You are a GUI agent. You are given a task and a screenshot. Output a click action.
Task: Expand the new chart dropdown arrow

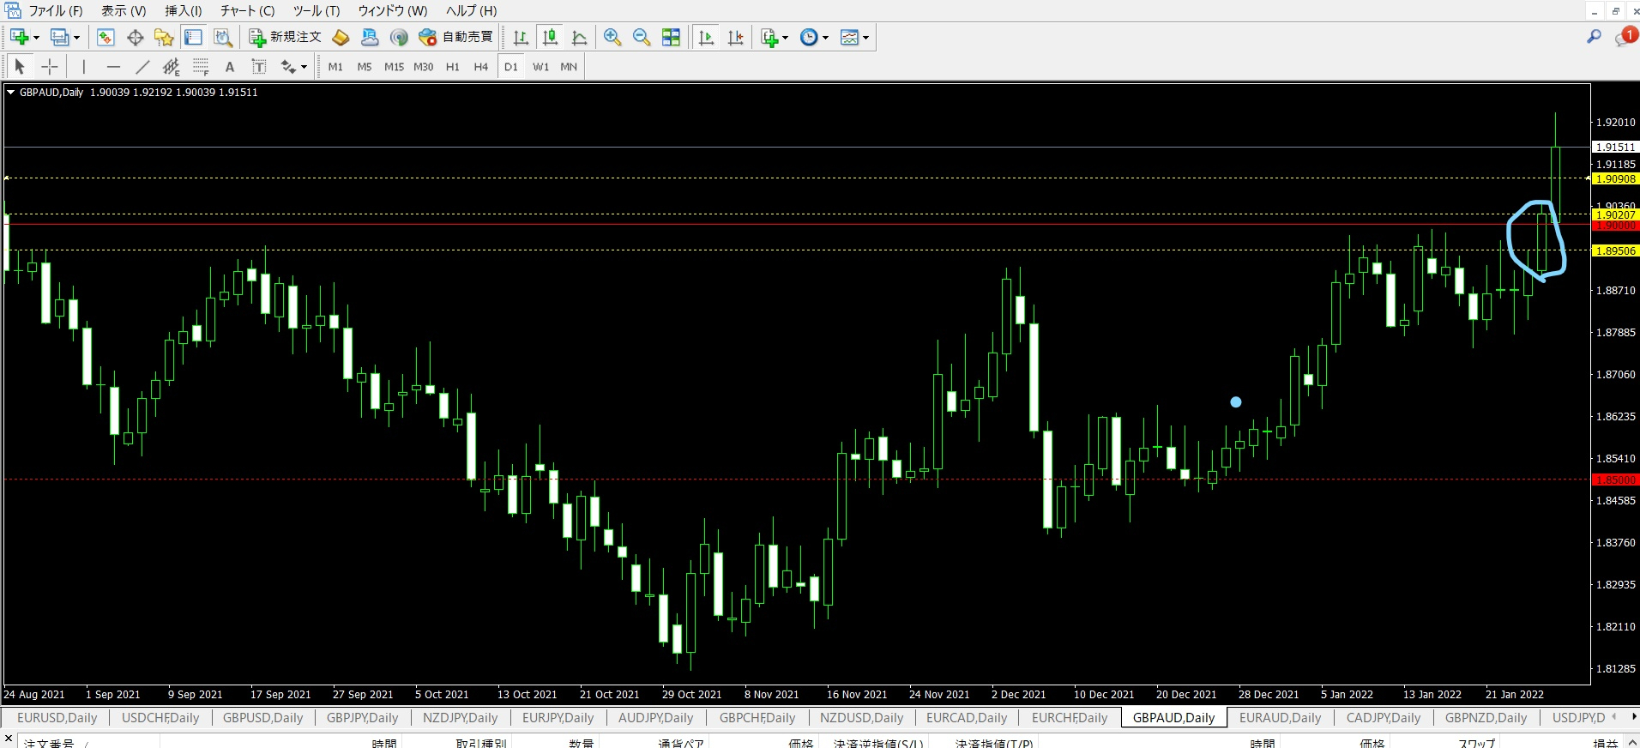click(x=36, y=38)
